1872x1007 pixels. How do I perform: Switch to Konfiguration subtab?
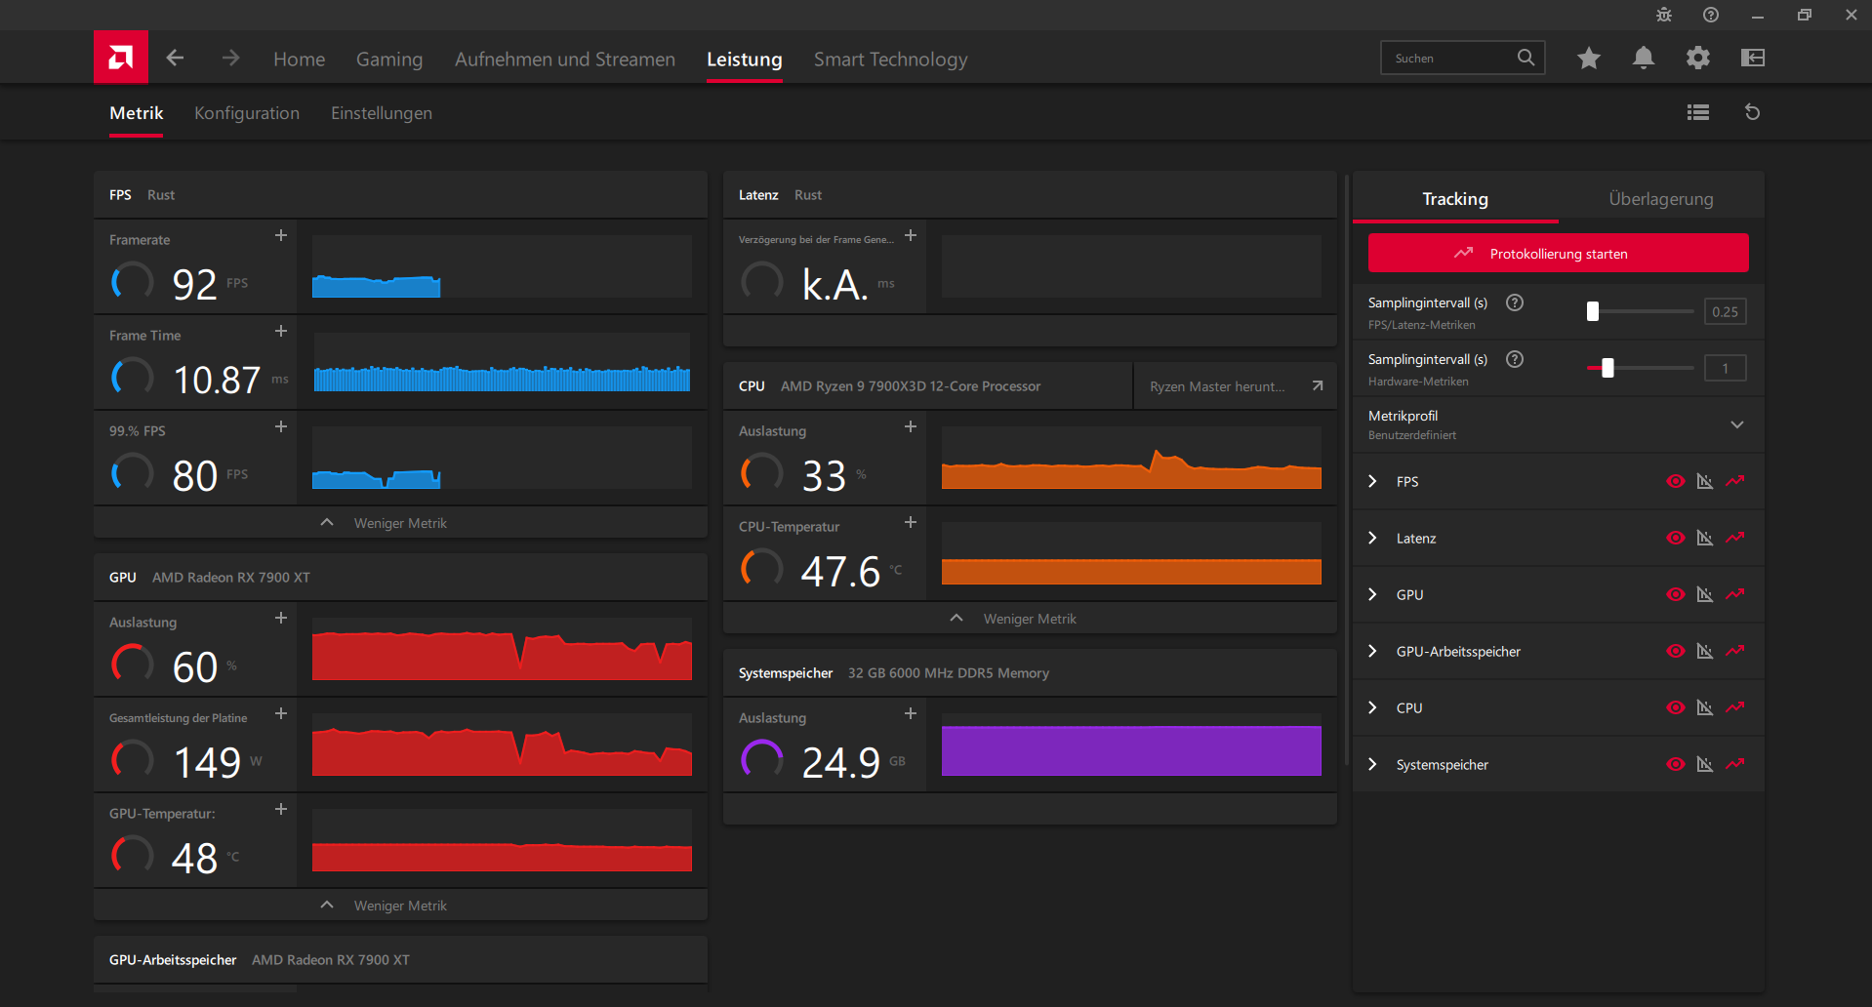(247, 113)
